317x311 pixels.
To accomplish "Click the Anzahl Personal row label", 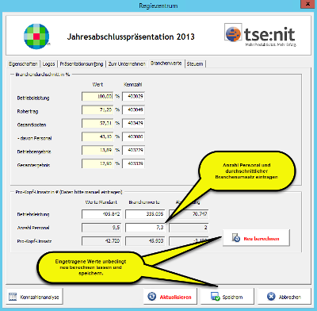I will point(33,228).
